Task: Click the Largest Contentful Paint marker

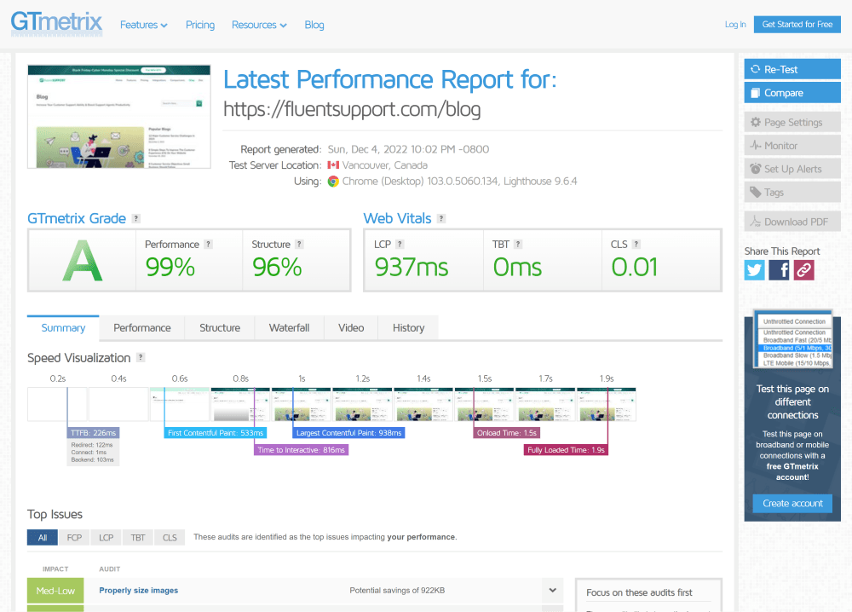Action: (348, 433)
